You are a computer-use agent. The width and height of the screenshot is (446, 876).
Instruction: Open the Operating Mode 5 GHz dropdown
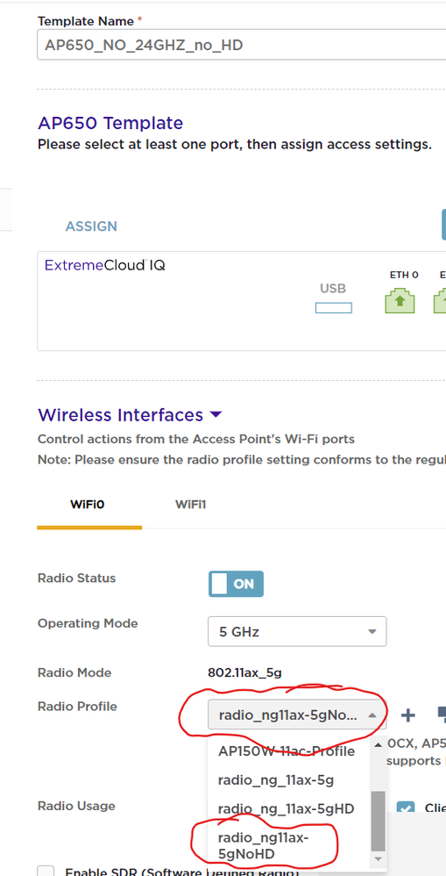coord(297,632)
